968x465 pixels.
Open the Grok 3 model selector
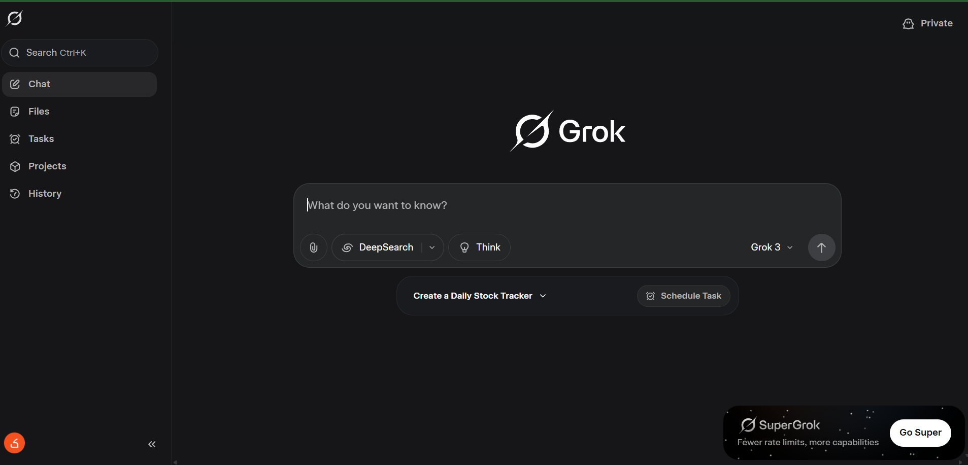[772, 247]
